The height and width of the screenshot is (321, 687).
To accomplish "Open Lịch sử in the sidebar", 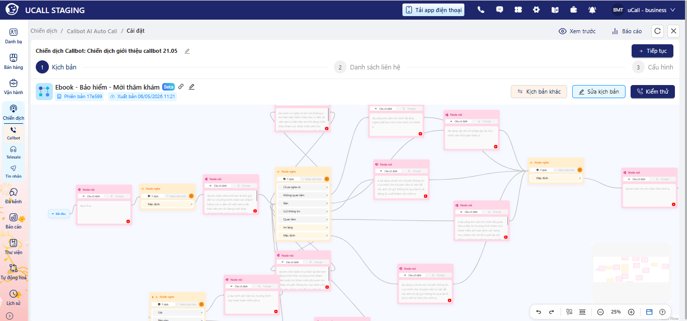I will (14, 297).
